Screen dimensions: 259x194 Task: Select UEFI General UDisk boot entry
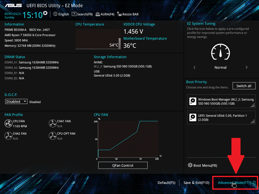tap(221, 117)
